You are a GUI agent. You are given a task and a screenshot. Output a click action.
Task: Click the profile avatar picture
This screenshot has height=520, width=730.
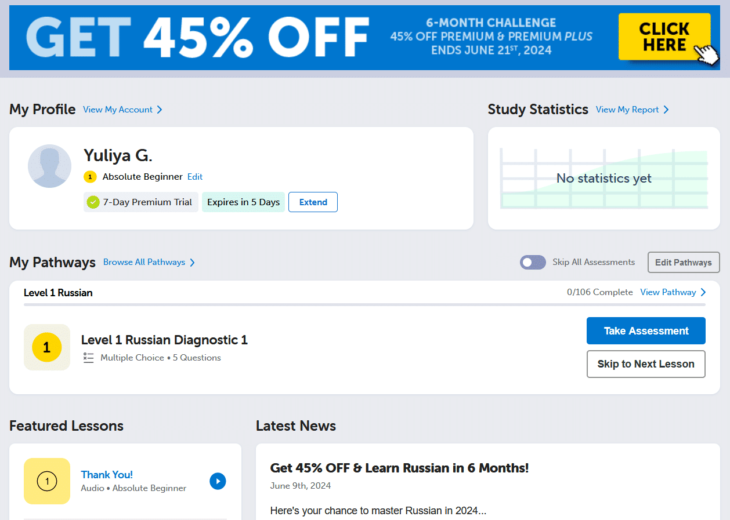pyautogui.click(x=49, y=166)
